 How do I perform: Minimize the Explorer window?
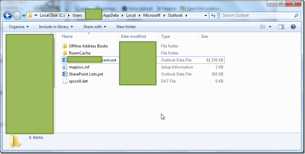(x=272, y=3)
